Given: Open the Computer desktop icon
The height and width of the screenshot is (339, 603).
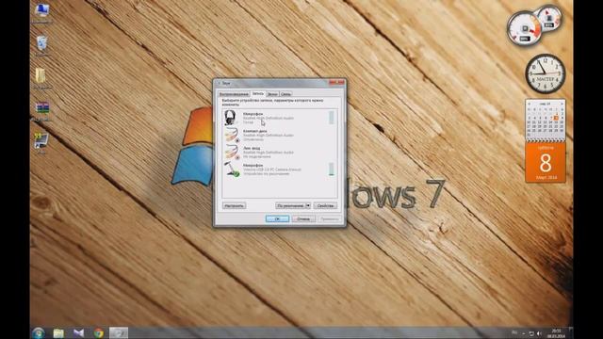Looking at the screenshot, I should click(41, 10).
